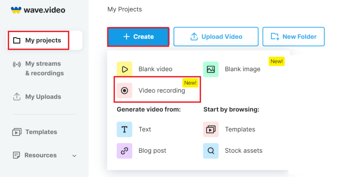Click the upload icon in Upload Video
The height and width of the screenshot is (177, 347).
tap(194, 37)
